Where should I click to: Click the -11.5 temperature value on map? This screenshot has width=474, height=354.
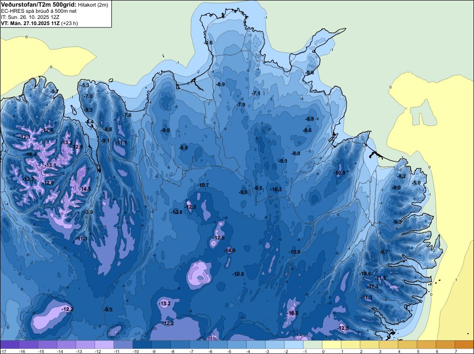[x=380, y=278]
